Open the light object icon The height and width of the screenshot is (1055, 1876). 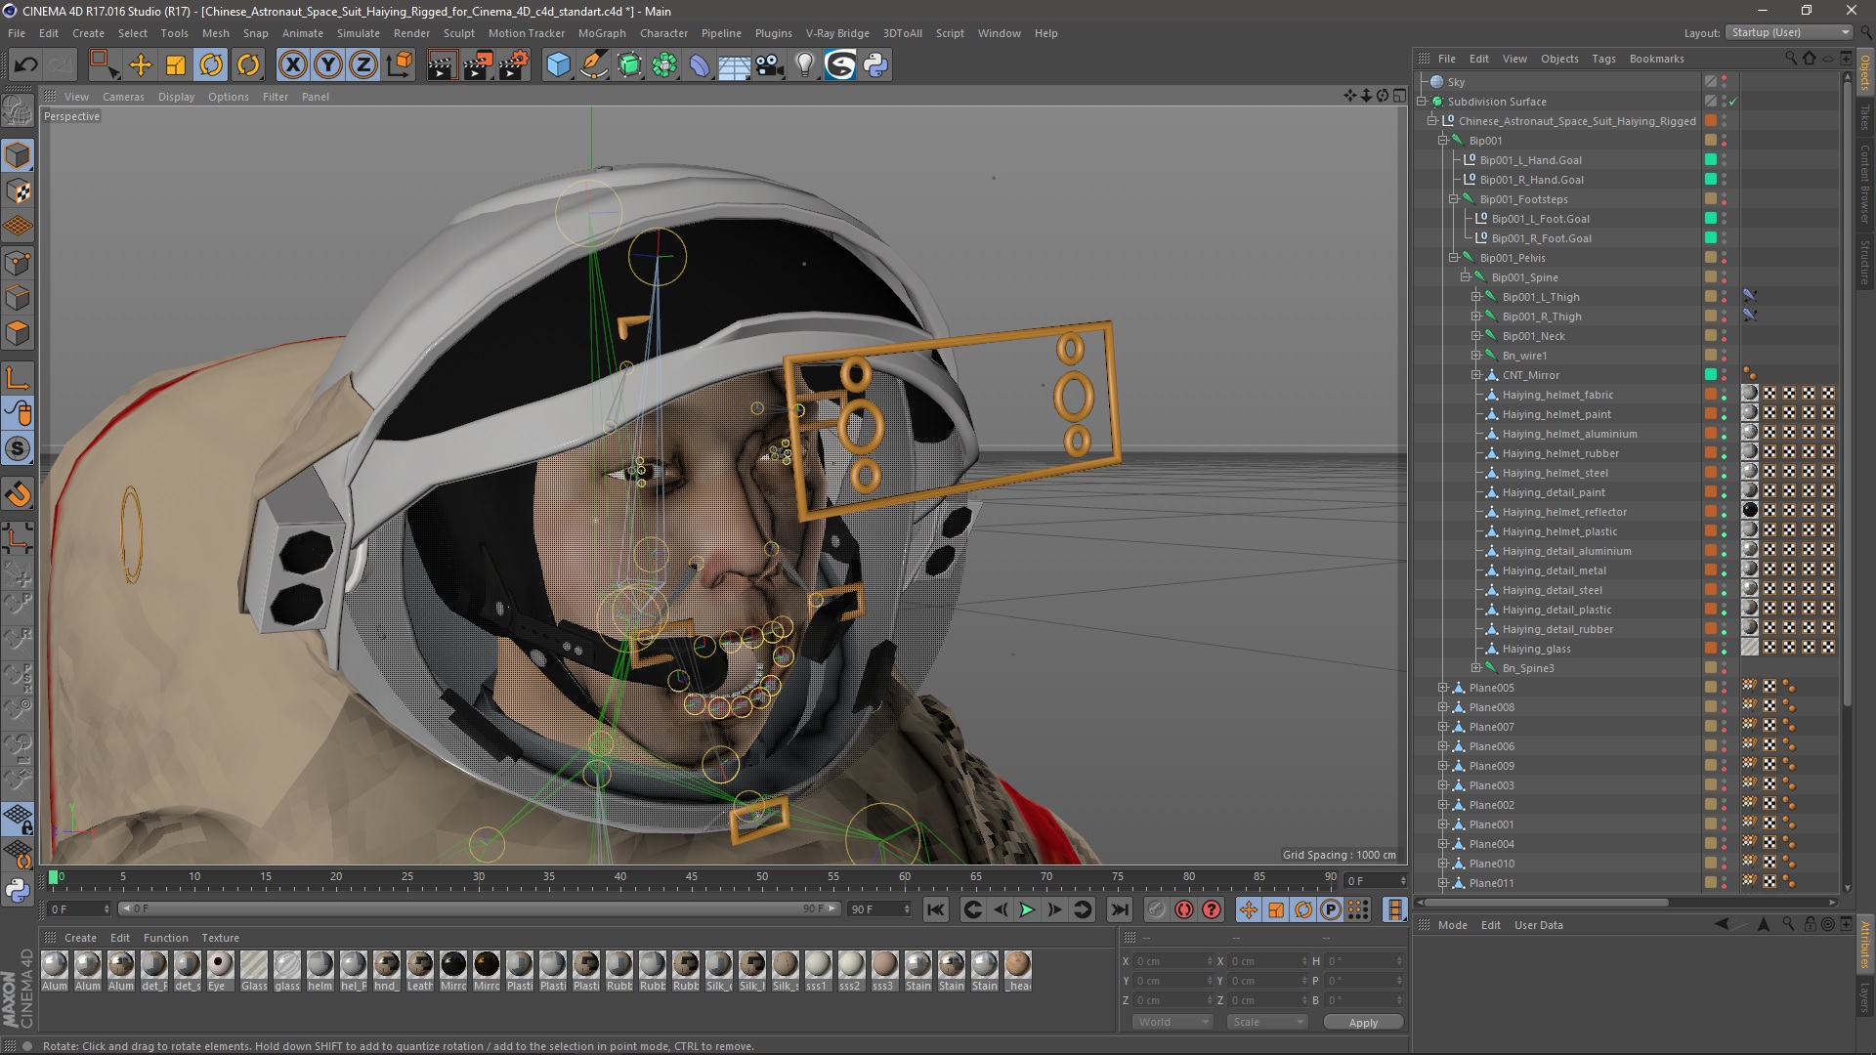click(804, 65)
